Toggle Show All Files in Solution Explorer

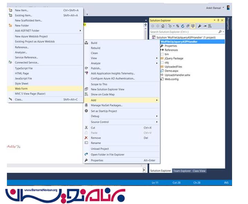pyautogui.click(x=193, y=26)
